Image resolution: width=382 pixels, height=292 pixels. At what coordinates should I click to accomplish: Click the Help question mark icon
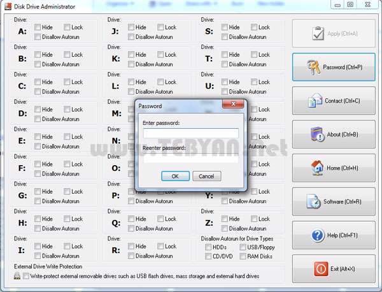[318, 235]
